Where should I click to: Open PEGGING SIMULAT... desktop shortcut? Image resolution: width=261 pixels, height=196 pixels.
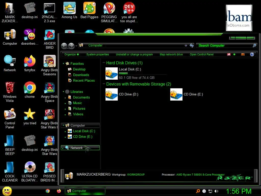coord(109,13)
